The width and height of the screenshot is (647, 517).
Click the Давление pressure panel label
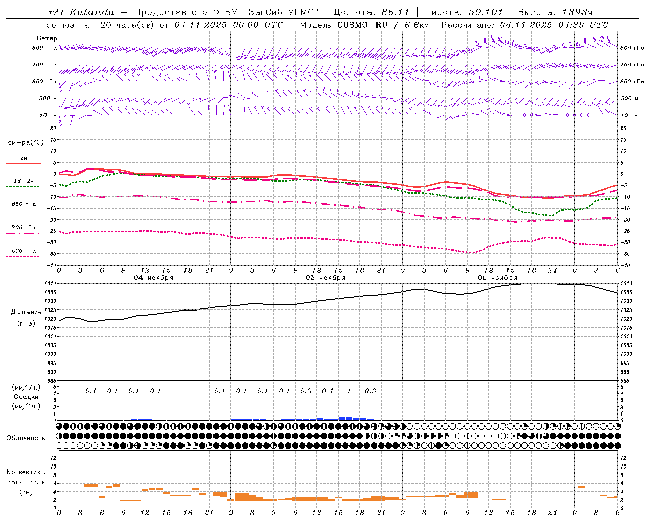click(26, 312)
